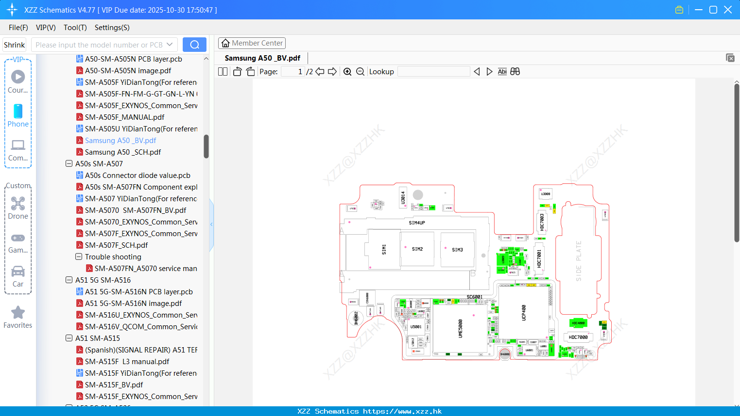Zoom in on the PDF
The image size is (740, 416).
347,71
